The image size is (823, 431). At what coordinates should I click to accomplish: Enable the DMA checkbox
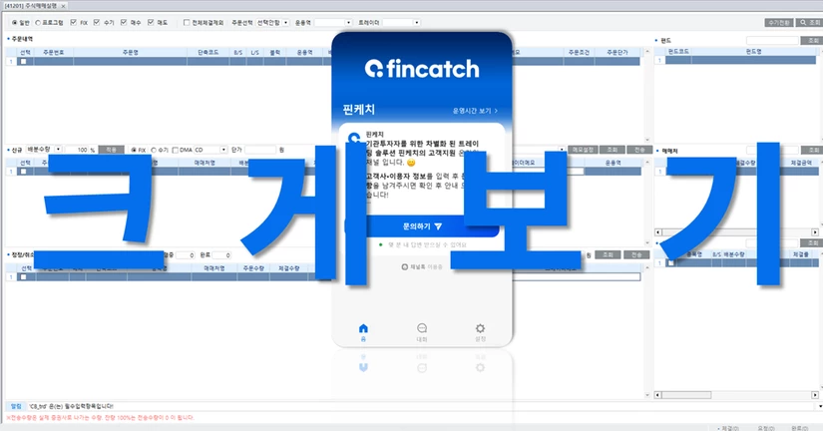coord(176,150)
